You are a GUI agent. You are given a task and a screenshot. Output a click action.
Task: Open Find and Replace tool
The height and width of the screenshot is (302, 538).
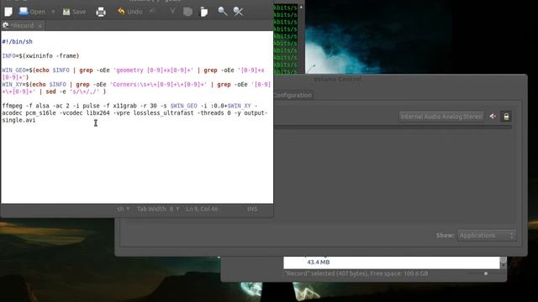pyautogui.click(x=238, y=12)
